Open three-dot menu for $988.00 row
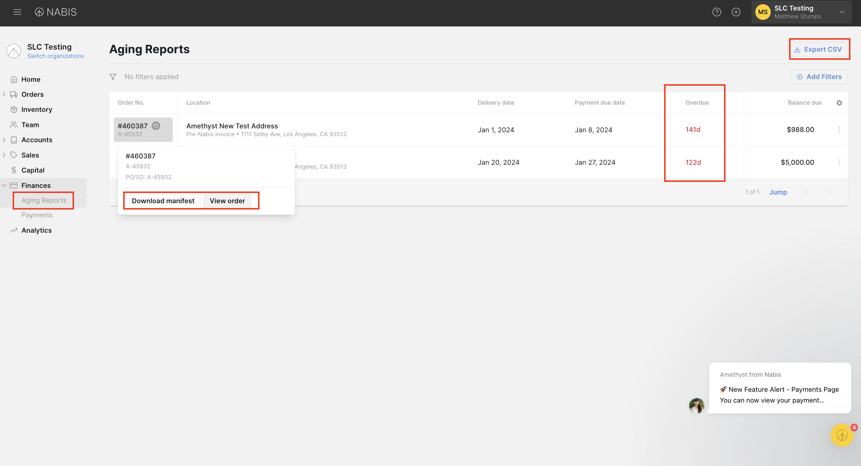The image size is (861, 466). click(x=839, y=130)
